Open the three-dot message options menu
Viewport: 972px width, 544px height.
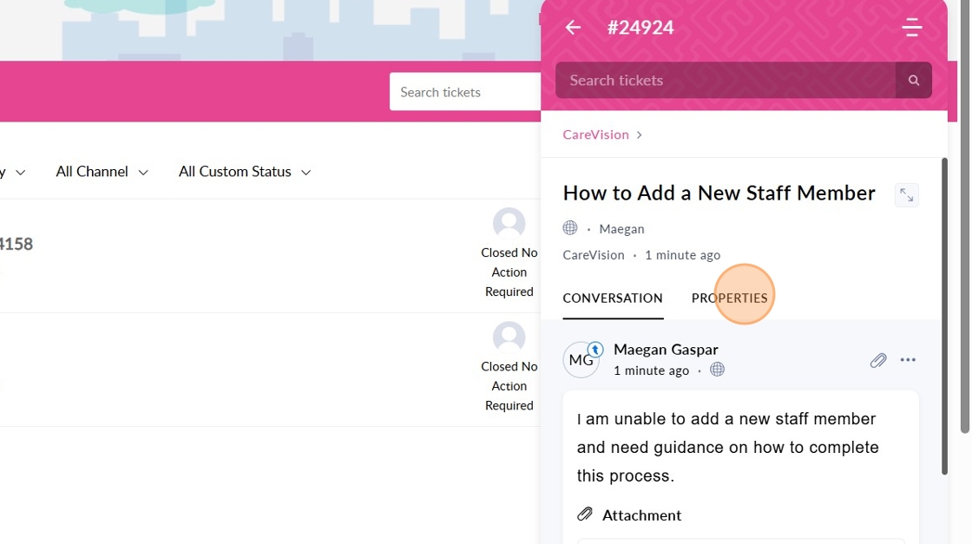tap(908, 360)
